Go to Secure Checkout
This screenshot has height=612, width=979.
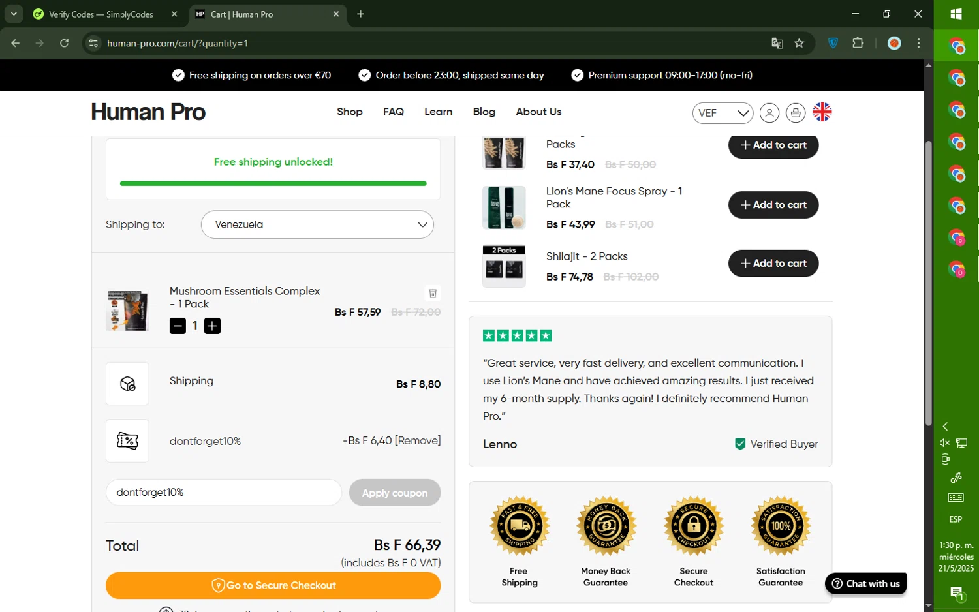pyautogui.click(x=273, y=585)
